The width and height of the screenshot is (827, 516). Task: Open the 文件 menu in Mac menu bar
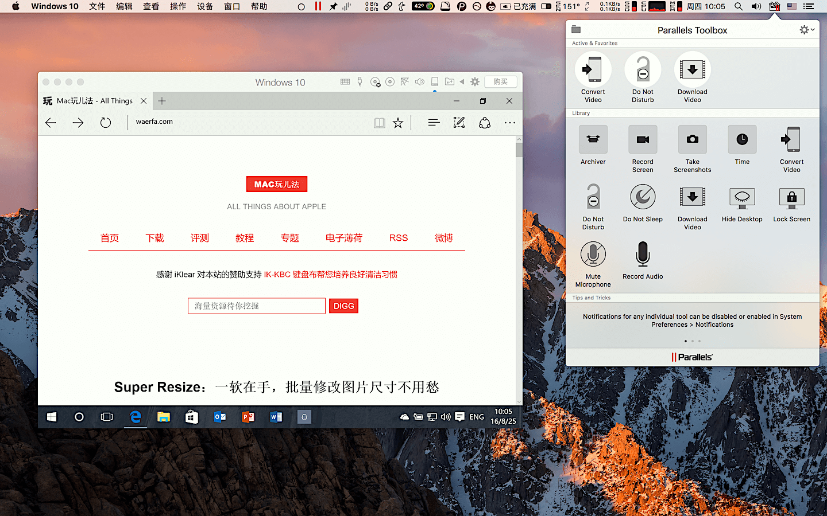pos(97,6)
